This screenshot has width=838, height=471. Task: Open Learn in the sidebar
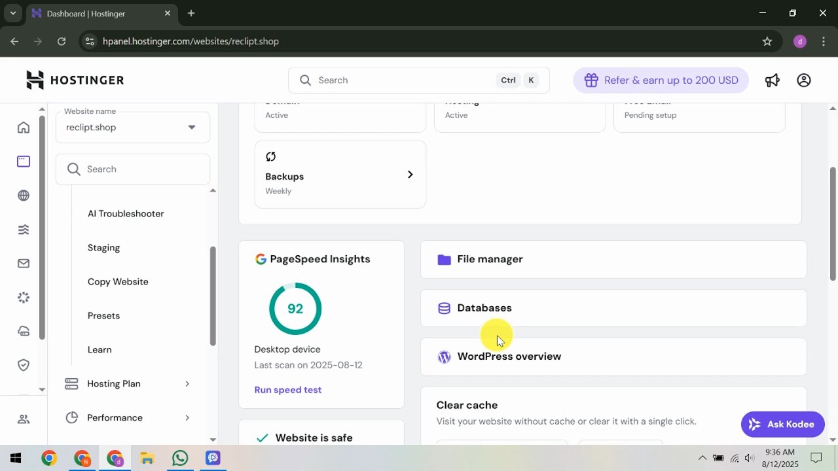coord(100,350)
